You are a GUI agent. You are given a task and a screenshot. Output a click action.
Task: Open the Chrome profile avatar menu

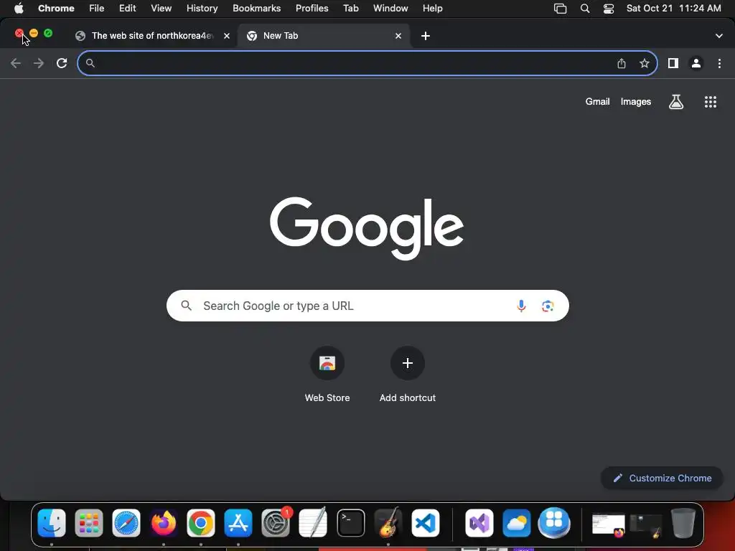(696, 63)
